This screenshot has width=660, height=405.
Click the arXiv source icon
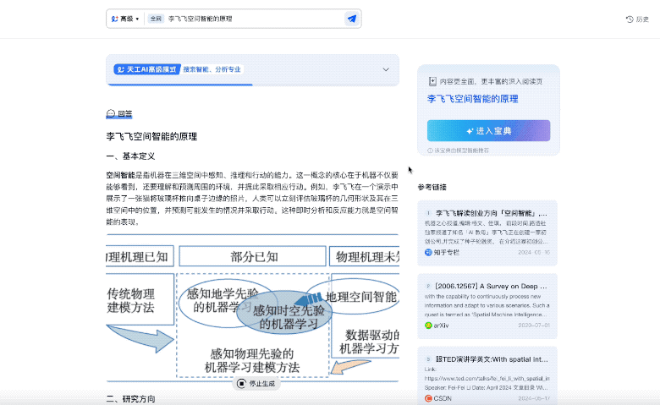(428, 326)
